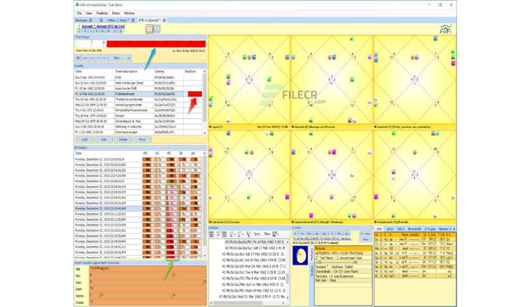Click the Add event button
Screen dimensions: 530x307
pyautogui.click(x=84, y=140)
